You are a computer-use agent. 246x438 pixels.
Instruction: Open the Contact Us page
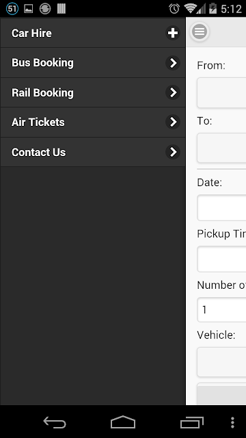[x=93, y=152]
